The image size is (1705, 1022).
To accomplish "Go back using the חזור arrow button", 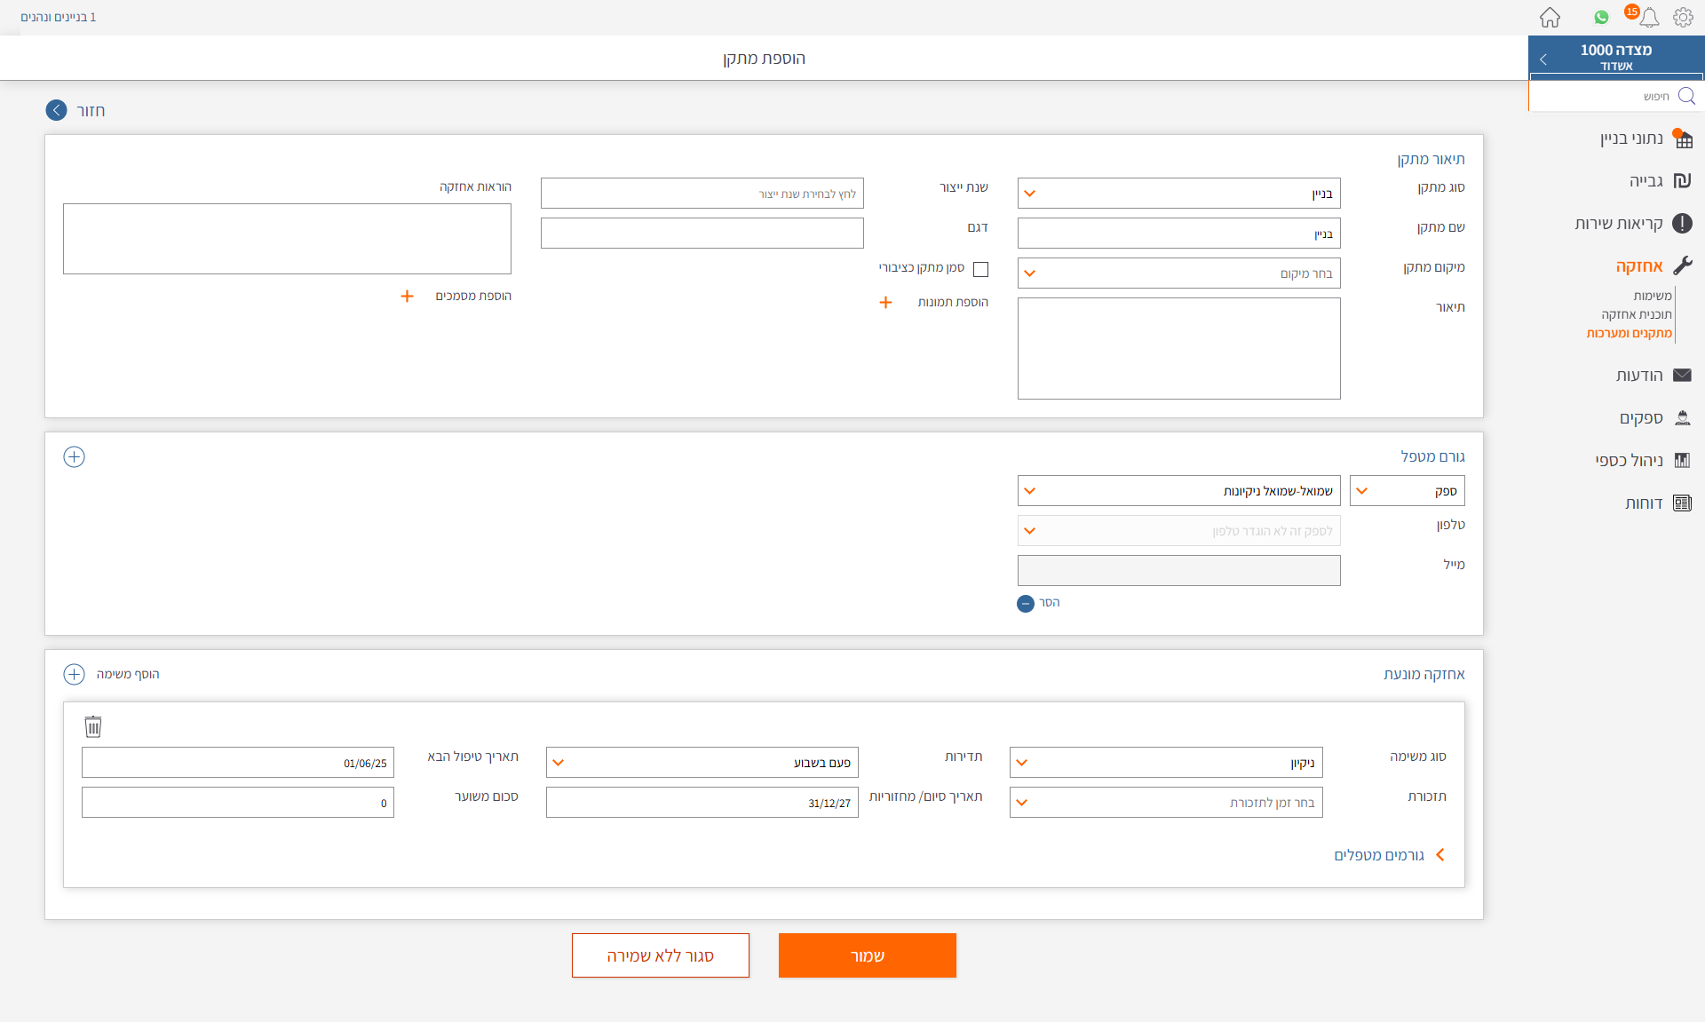I will pos(57,110).
